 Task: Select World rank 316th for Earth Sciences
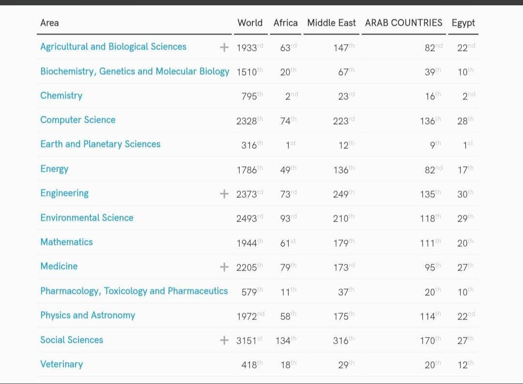[252, 145]
